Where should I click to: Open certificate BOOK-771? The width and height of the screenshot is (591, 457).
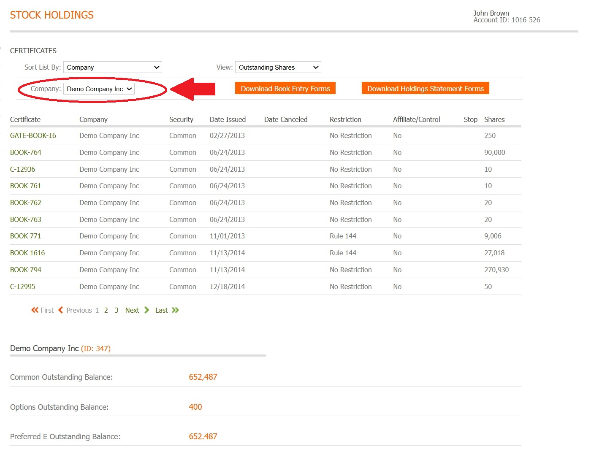(26, 236)
